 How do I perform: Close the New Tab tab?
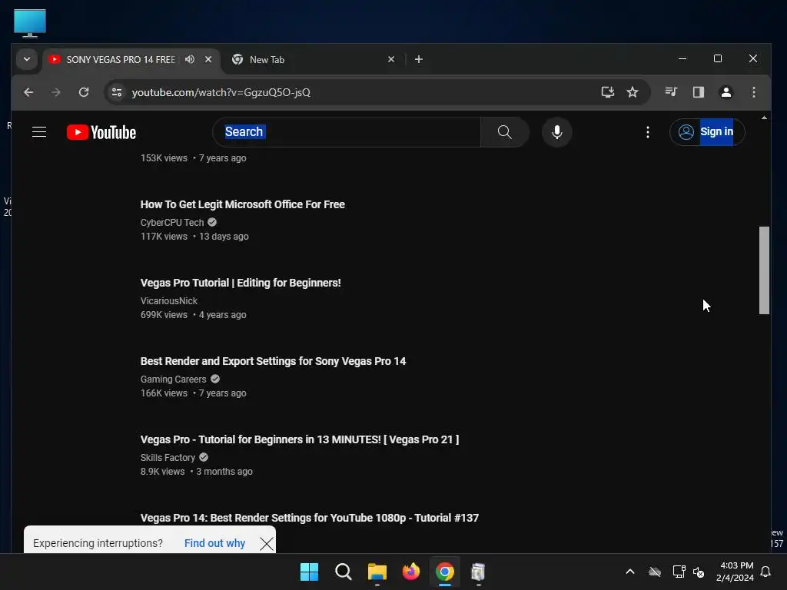(391, 59)
